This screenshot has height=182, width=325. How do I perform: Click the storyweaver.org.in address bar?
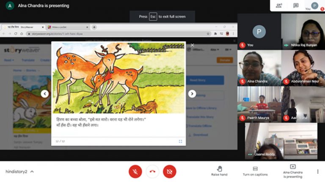118,34
